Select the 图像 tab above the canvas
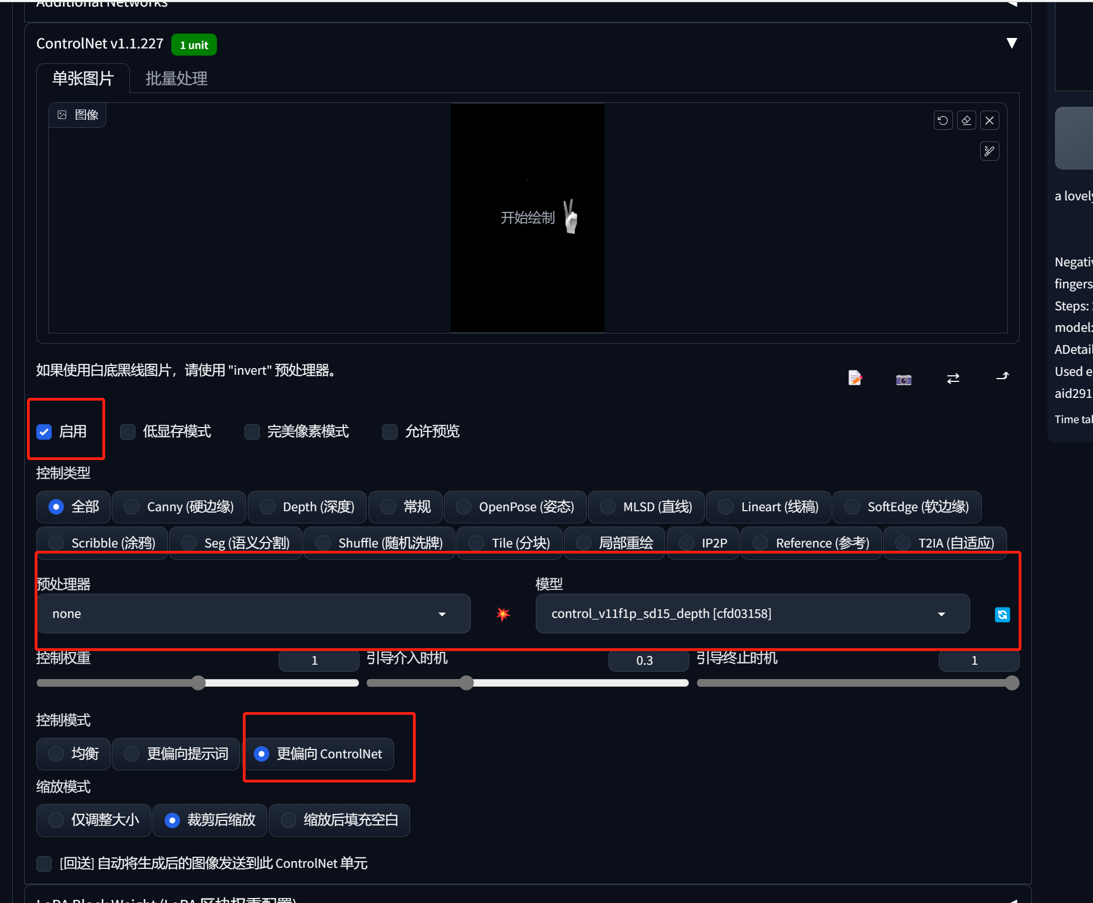Image resolution: width=1093 pixels, height=903 pixels. pos(77,114)
